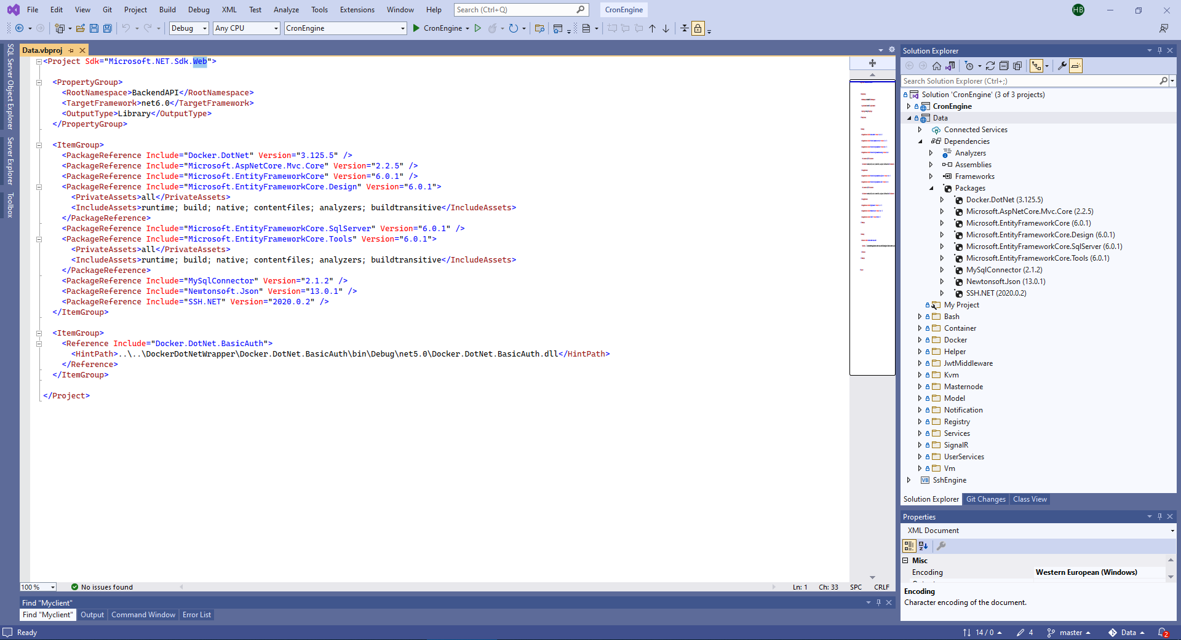The width and height of the screenshot is (1181, 640).
Task: Click the Solution Explorer Home icon
Action: [x=937, y=66]
